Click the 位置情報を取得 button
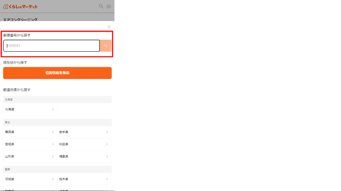This screenshot has height=191, width=341. [57, 73]
